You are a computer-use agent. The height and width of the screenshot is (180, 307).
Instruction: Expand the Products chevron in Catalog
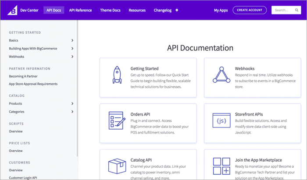pyautogui.click(x=72, y=104)
